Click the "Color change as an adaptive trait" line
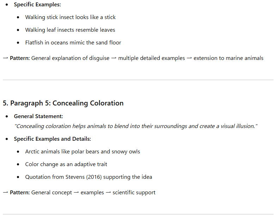Screen dimensions: 276x219 pos(66,164)
